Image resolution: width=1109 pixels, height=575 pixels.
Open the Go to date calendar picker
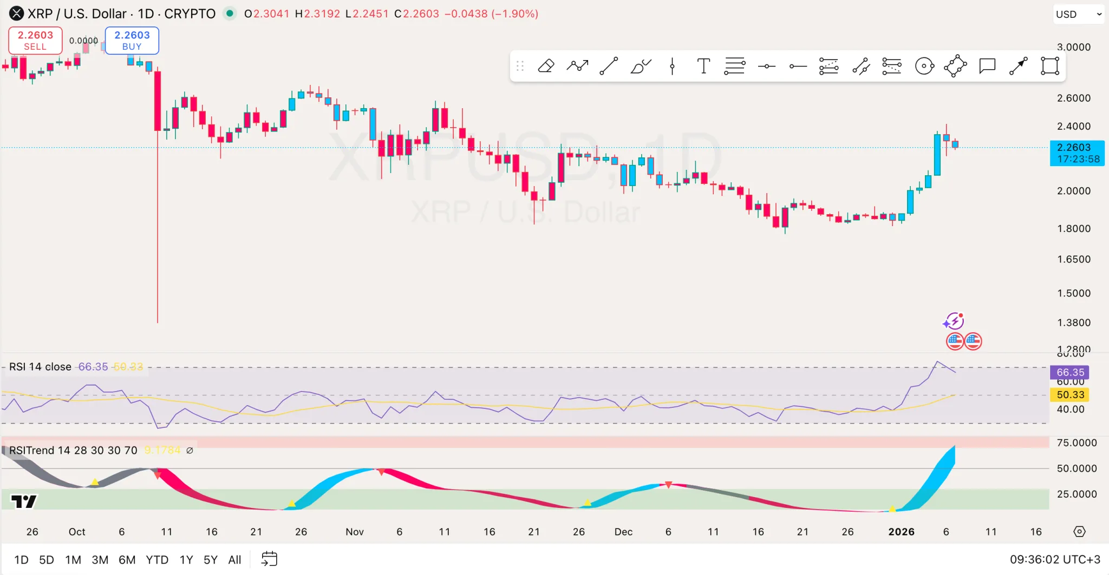(x=269, y=559)
